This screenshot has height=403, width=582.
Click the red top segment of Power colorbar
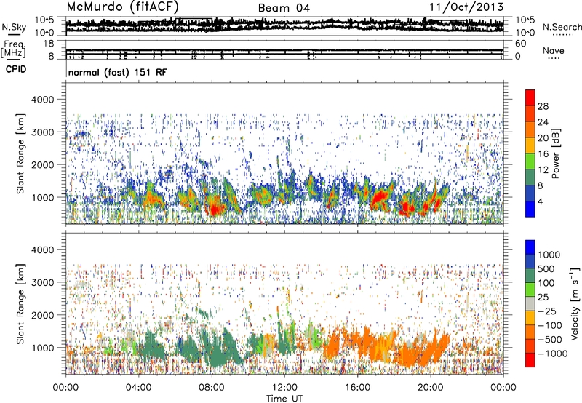(530, 97)
